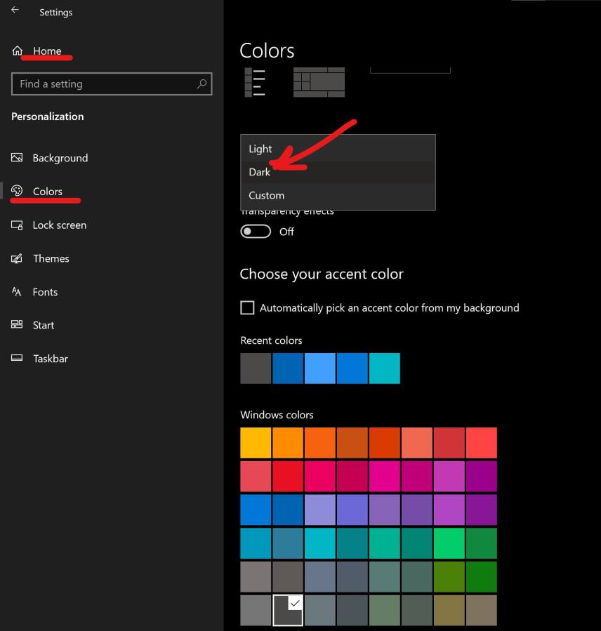Click the Themes brush icon
The height and width of the screenshot is (631, 601).
pos(18,258)
